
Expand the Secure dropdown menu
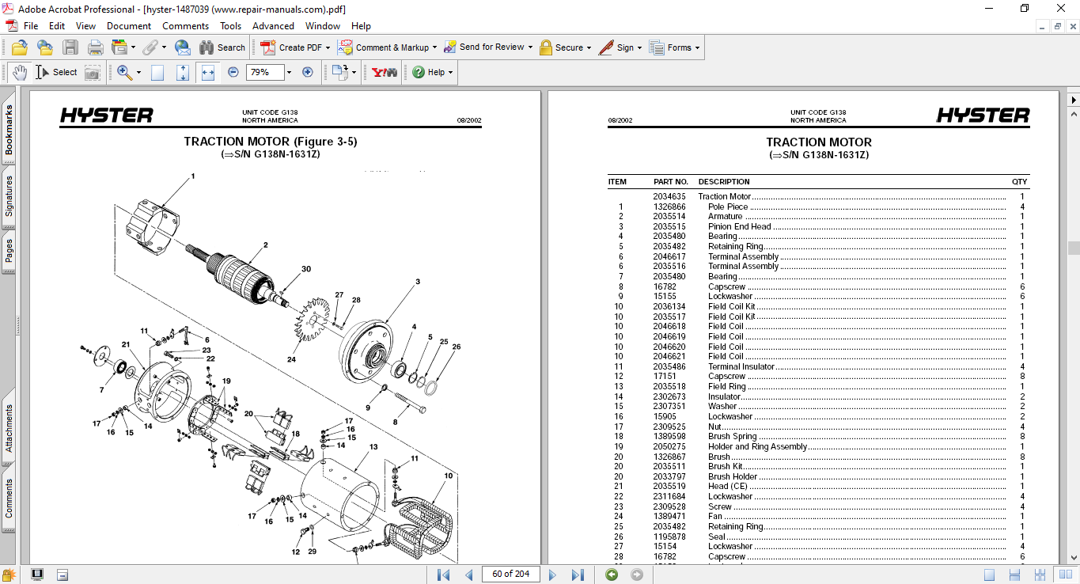tap(589, 47)
